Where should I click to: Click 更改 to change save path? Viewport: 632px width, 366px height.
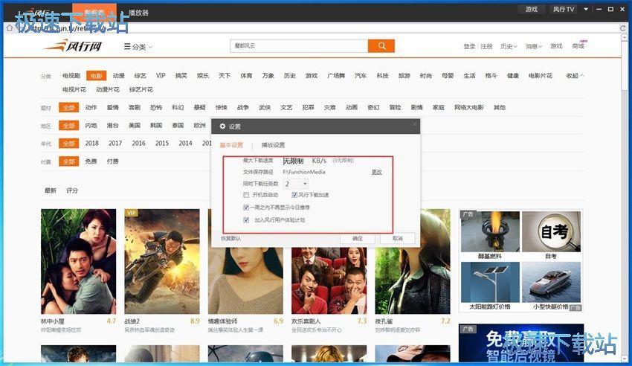click(x=376, y=172)
